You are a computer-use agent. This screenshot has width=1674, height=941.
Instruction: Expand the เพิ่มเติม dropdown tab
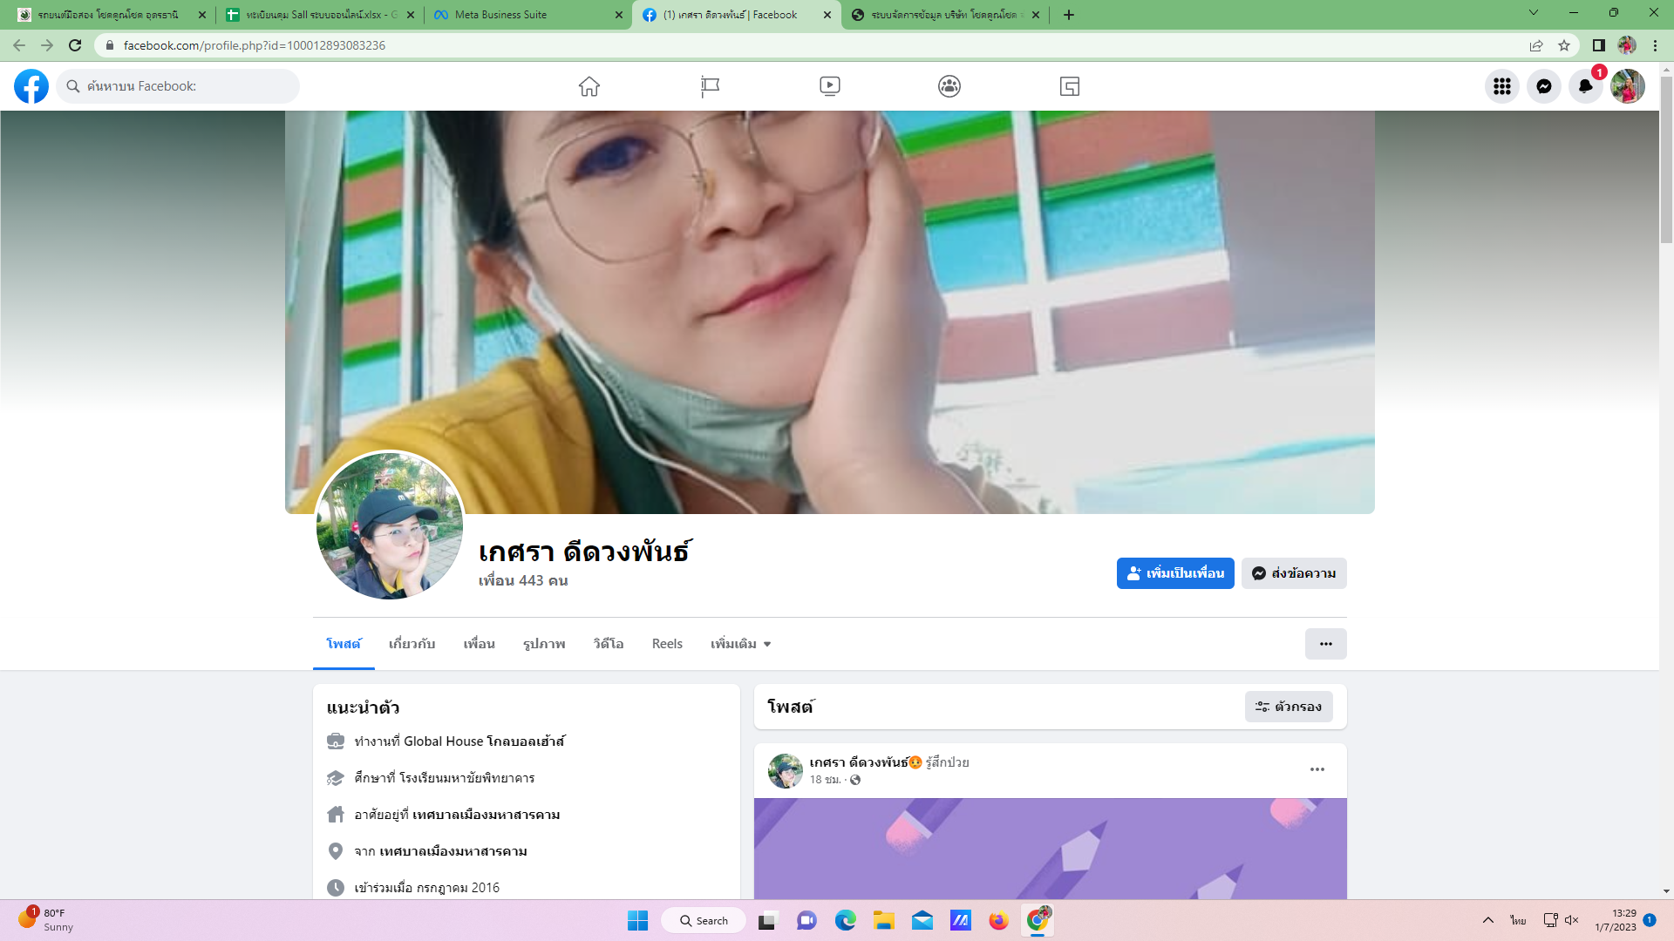740,644
